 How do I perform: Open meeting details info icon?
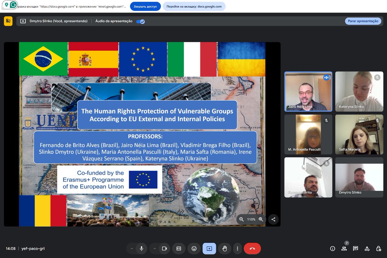pos(332,248)
